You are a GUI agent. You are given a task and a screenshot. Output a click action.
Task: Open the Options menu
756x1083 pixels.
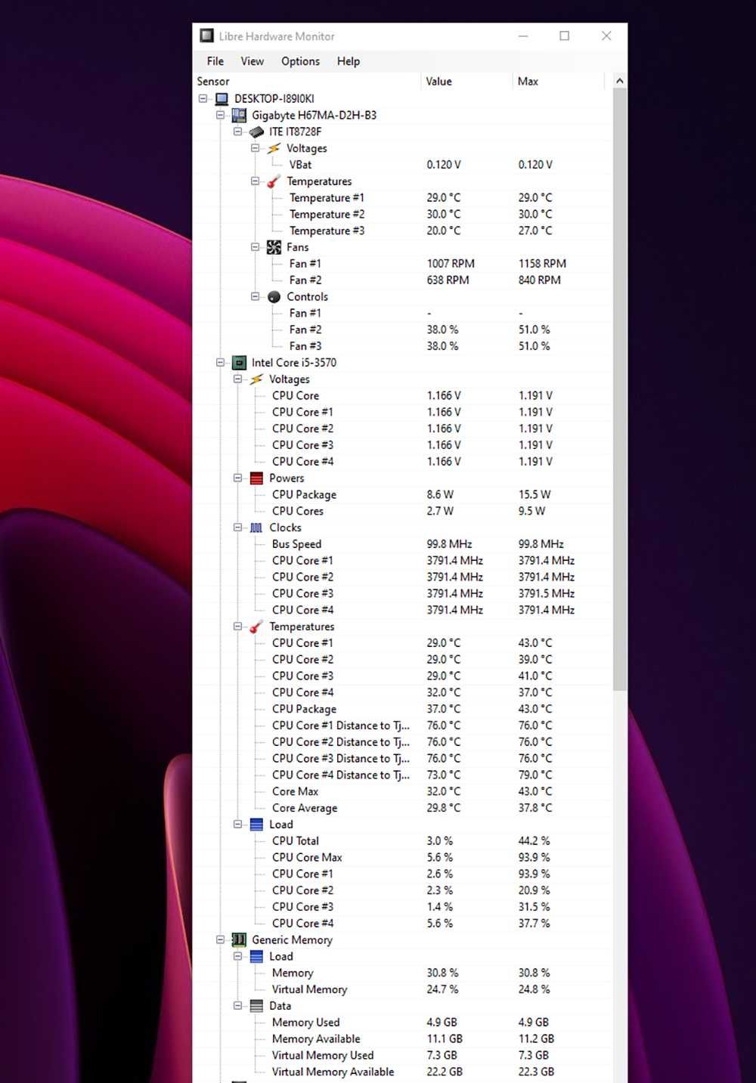[x=300, y=61]
